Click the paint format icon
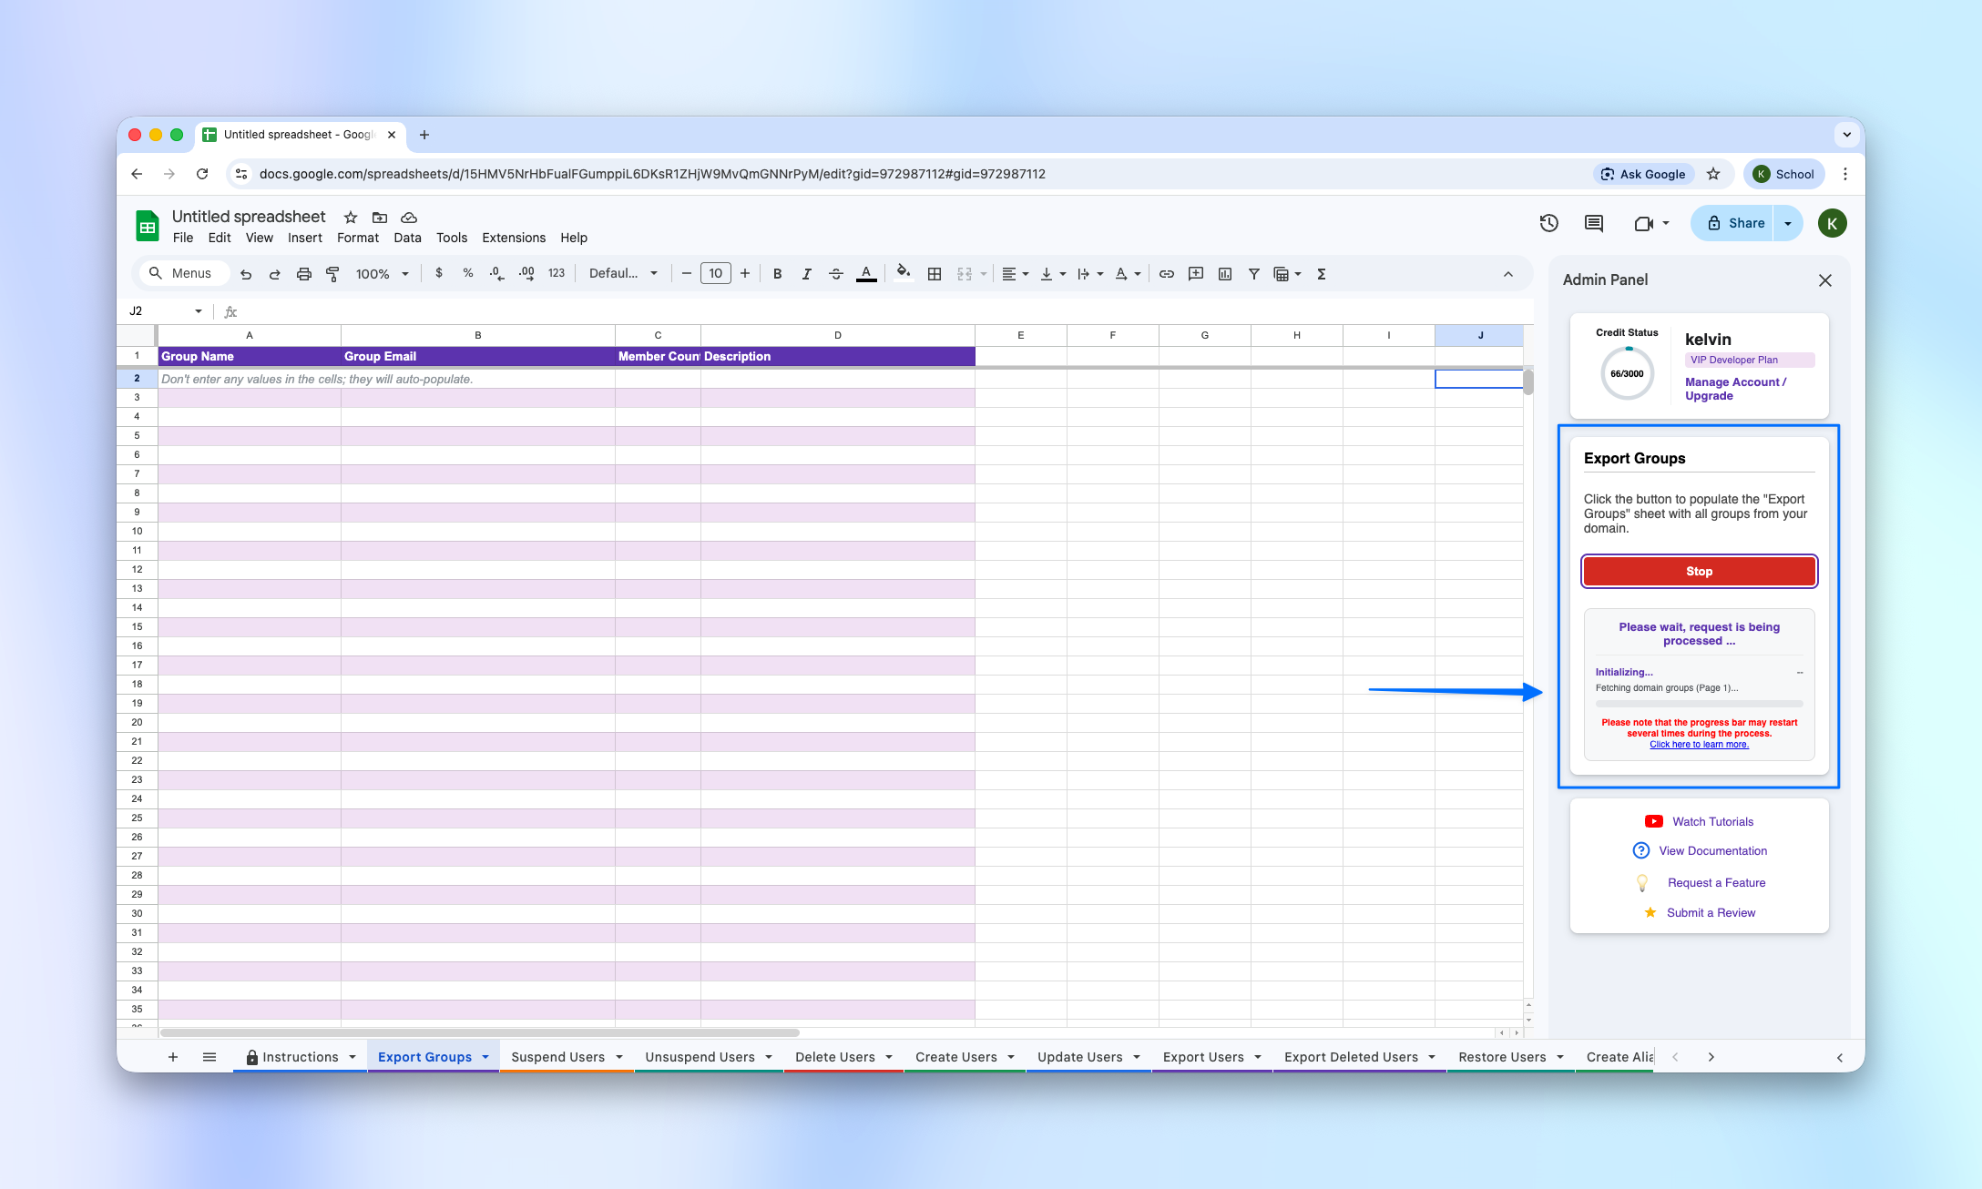Screen dimensions: 1982x1189 tap(333, 273)
